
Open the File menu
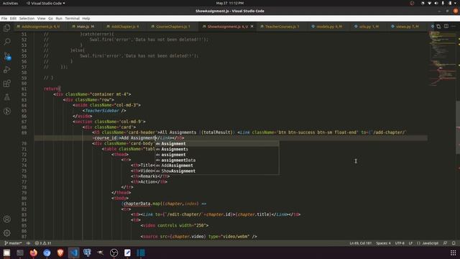(x=4, y=18)
